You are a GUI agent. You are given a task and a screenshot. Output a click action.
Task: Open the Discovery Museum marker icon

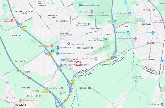[136, 39]
